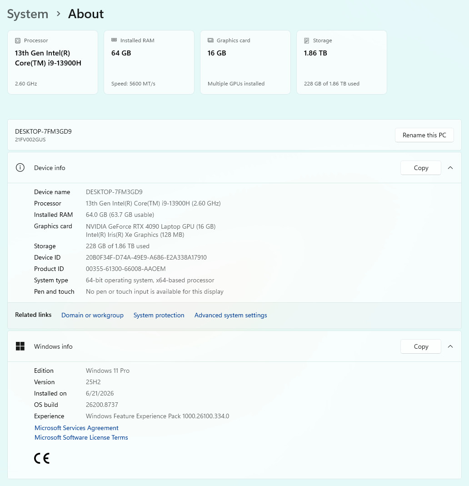
Task: Click Storage value in Device info list
Action: [117, 246]
